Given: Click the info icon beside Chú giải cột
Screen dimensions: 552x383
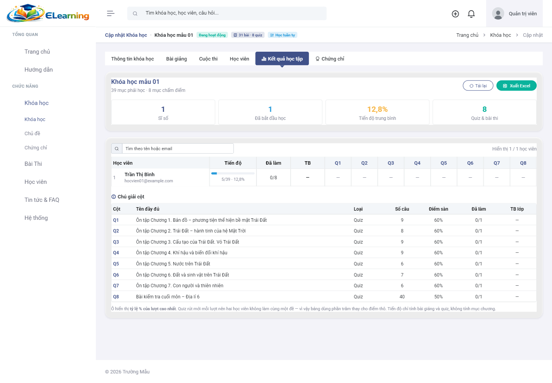Looking at the screenshot, I should 113,197.
